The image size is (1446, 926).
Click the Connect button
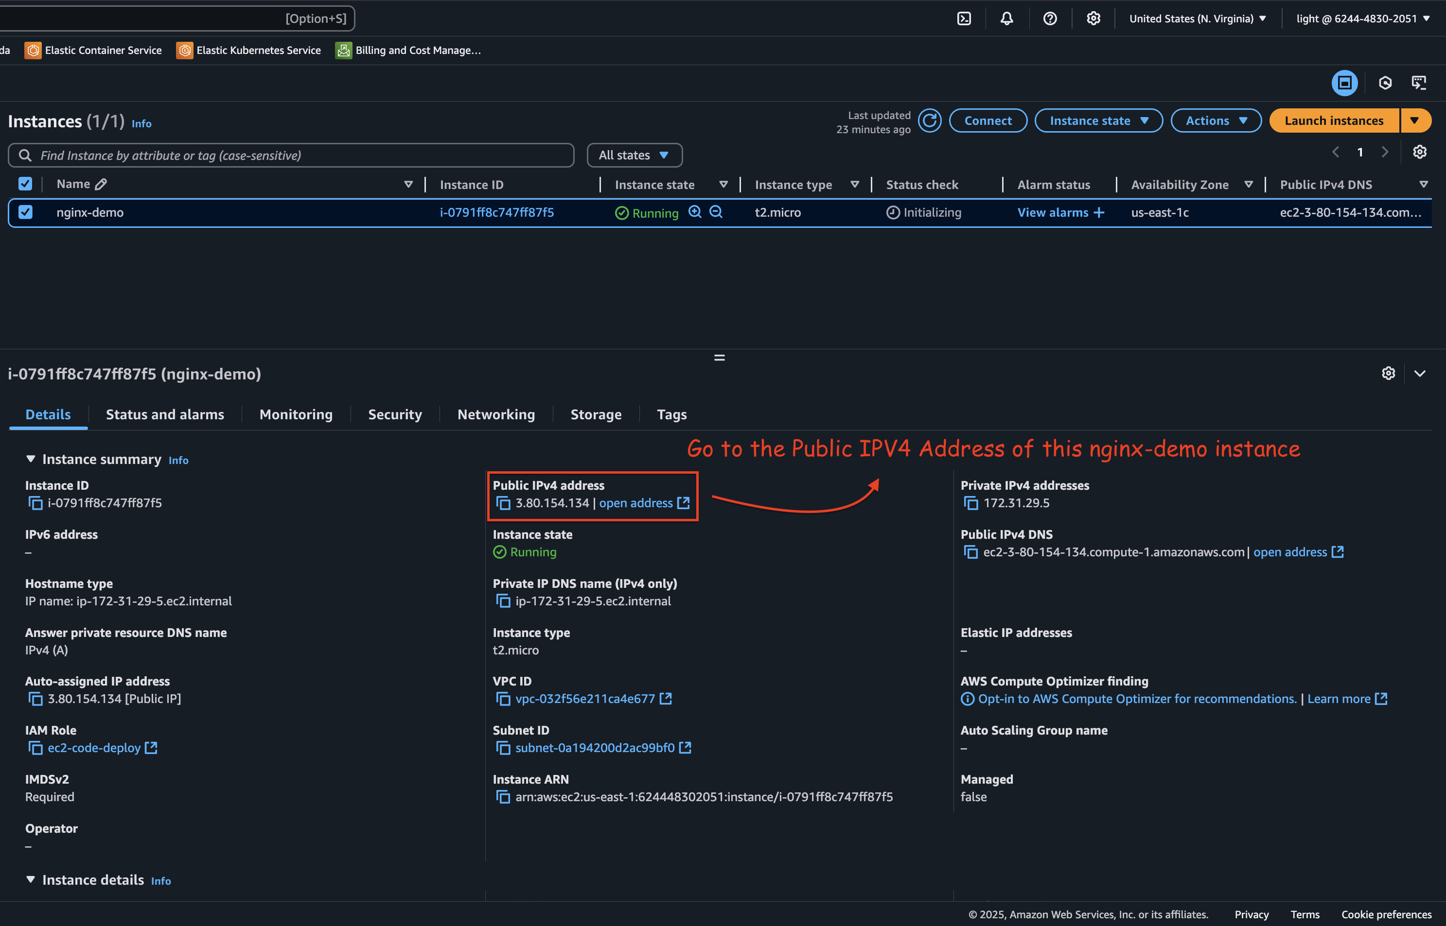tap(988, 121)
